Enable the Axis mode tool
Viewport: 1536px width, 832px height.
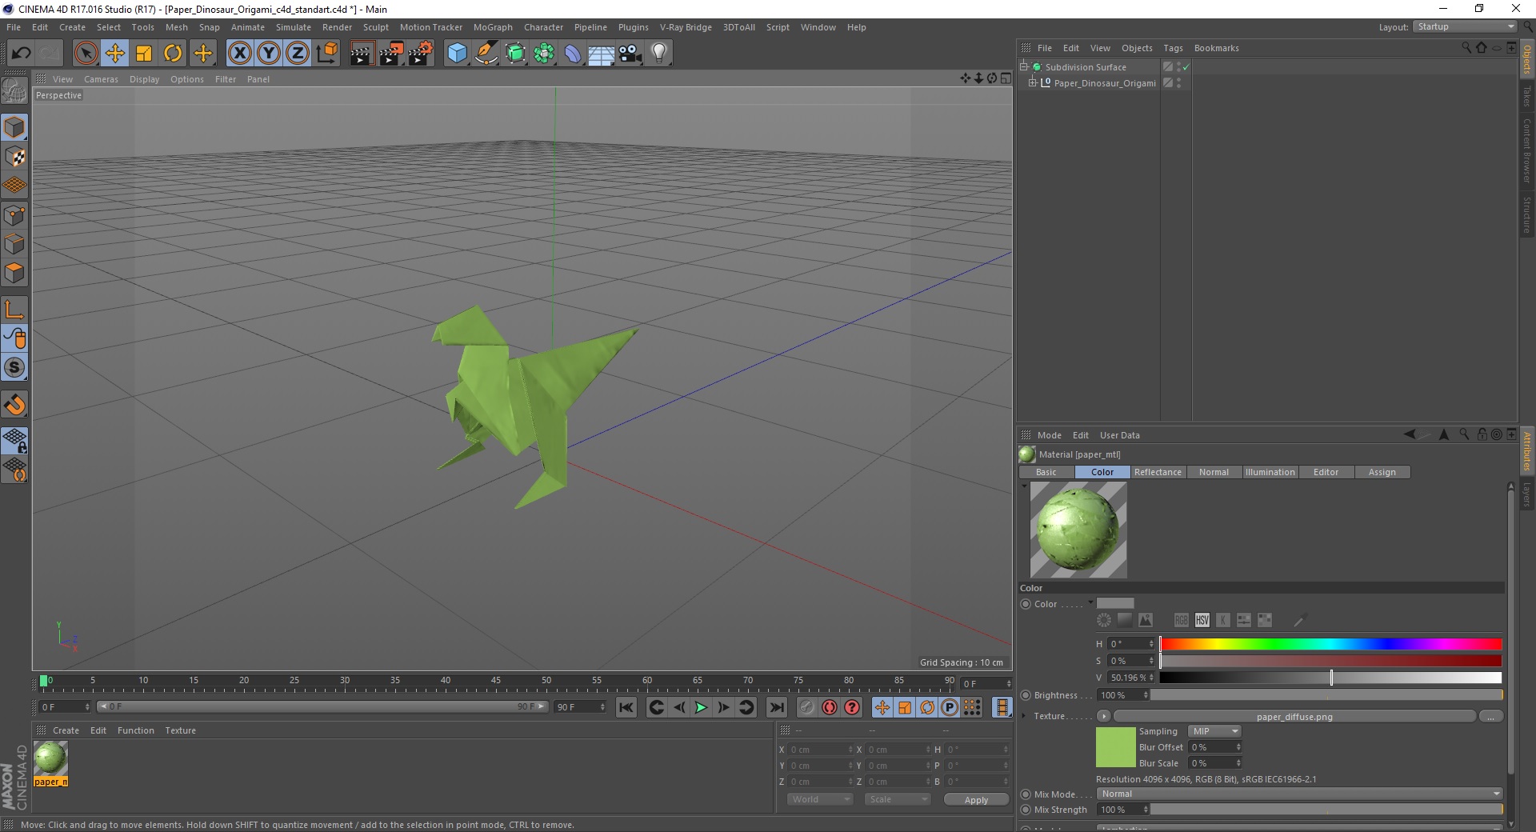coord(14,310)
